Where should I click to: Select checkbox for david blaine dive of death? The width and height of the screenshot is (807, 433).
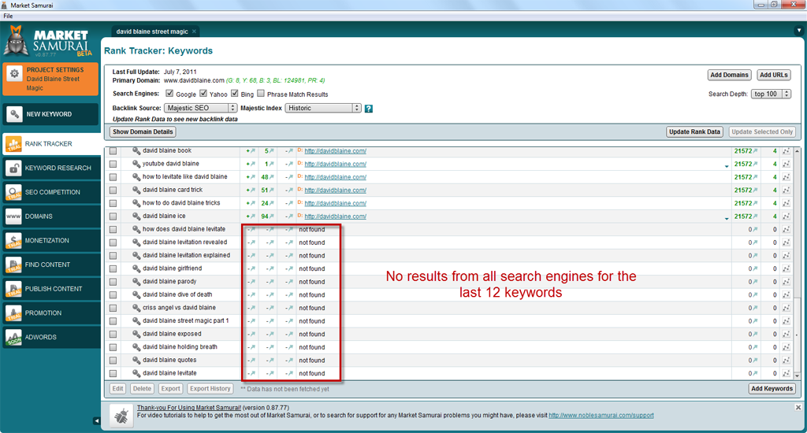tap(113, 295)
